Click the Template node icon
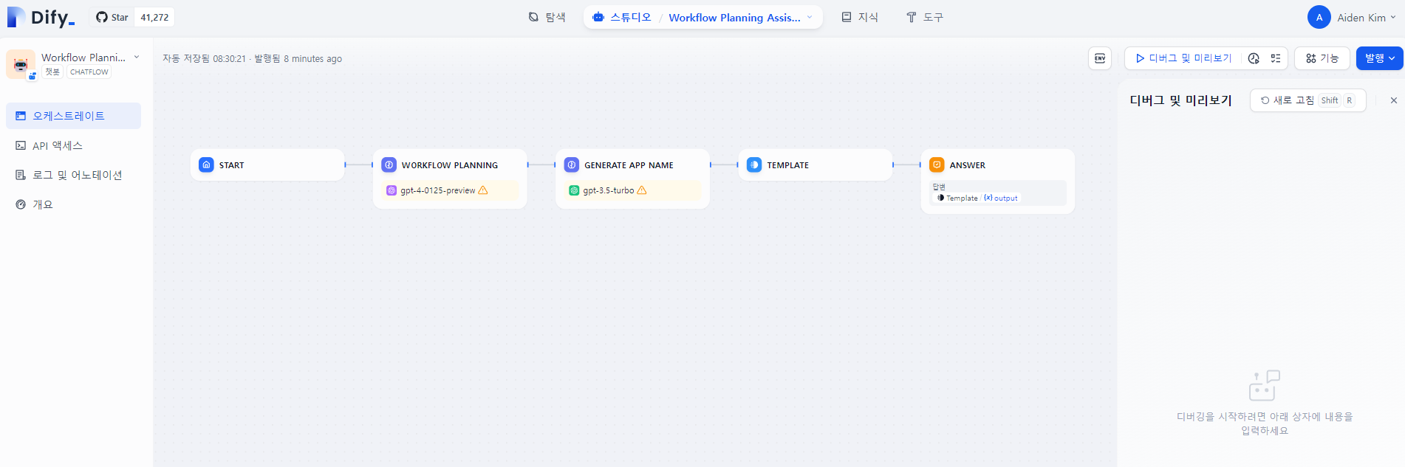This screenshot has width=1405, height=467. (753, 165)
